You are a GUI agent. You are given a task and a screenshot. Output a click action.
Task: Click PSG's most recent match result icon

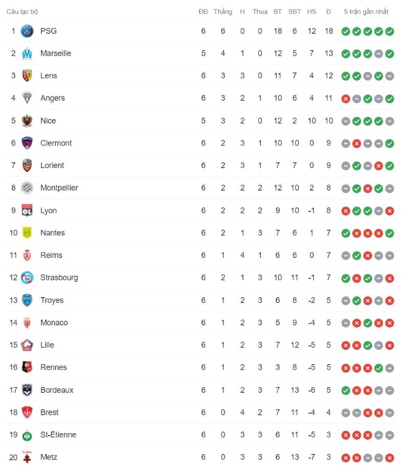pyautogui.click(x=390, y=31)
